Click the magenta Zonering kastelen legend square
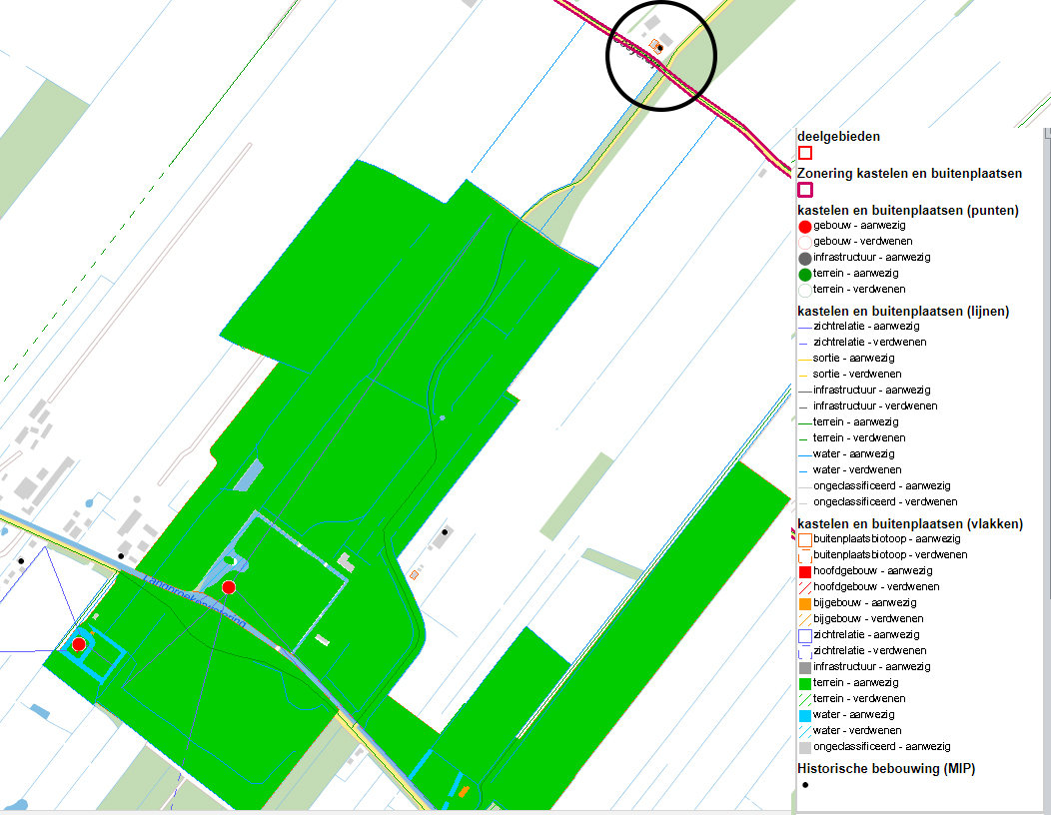 805,190
